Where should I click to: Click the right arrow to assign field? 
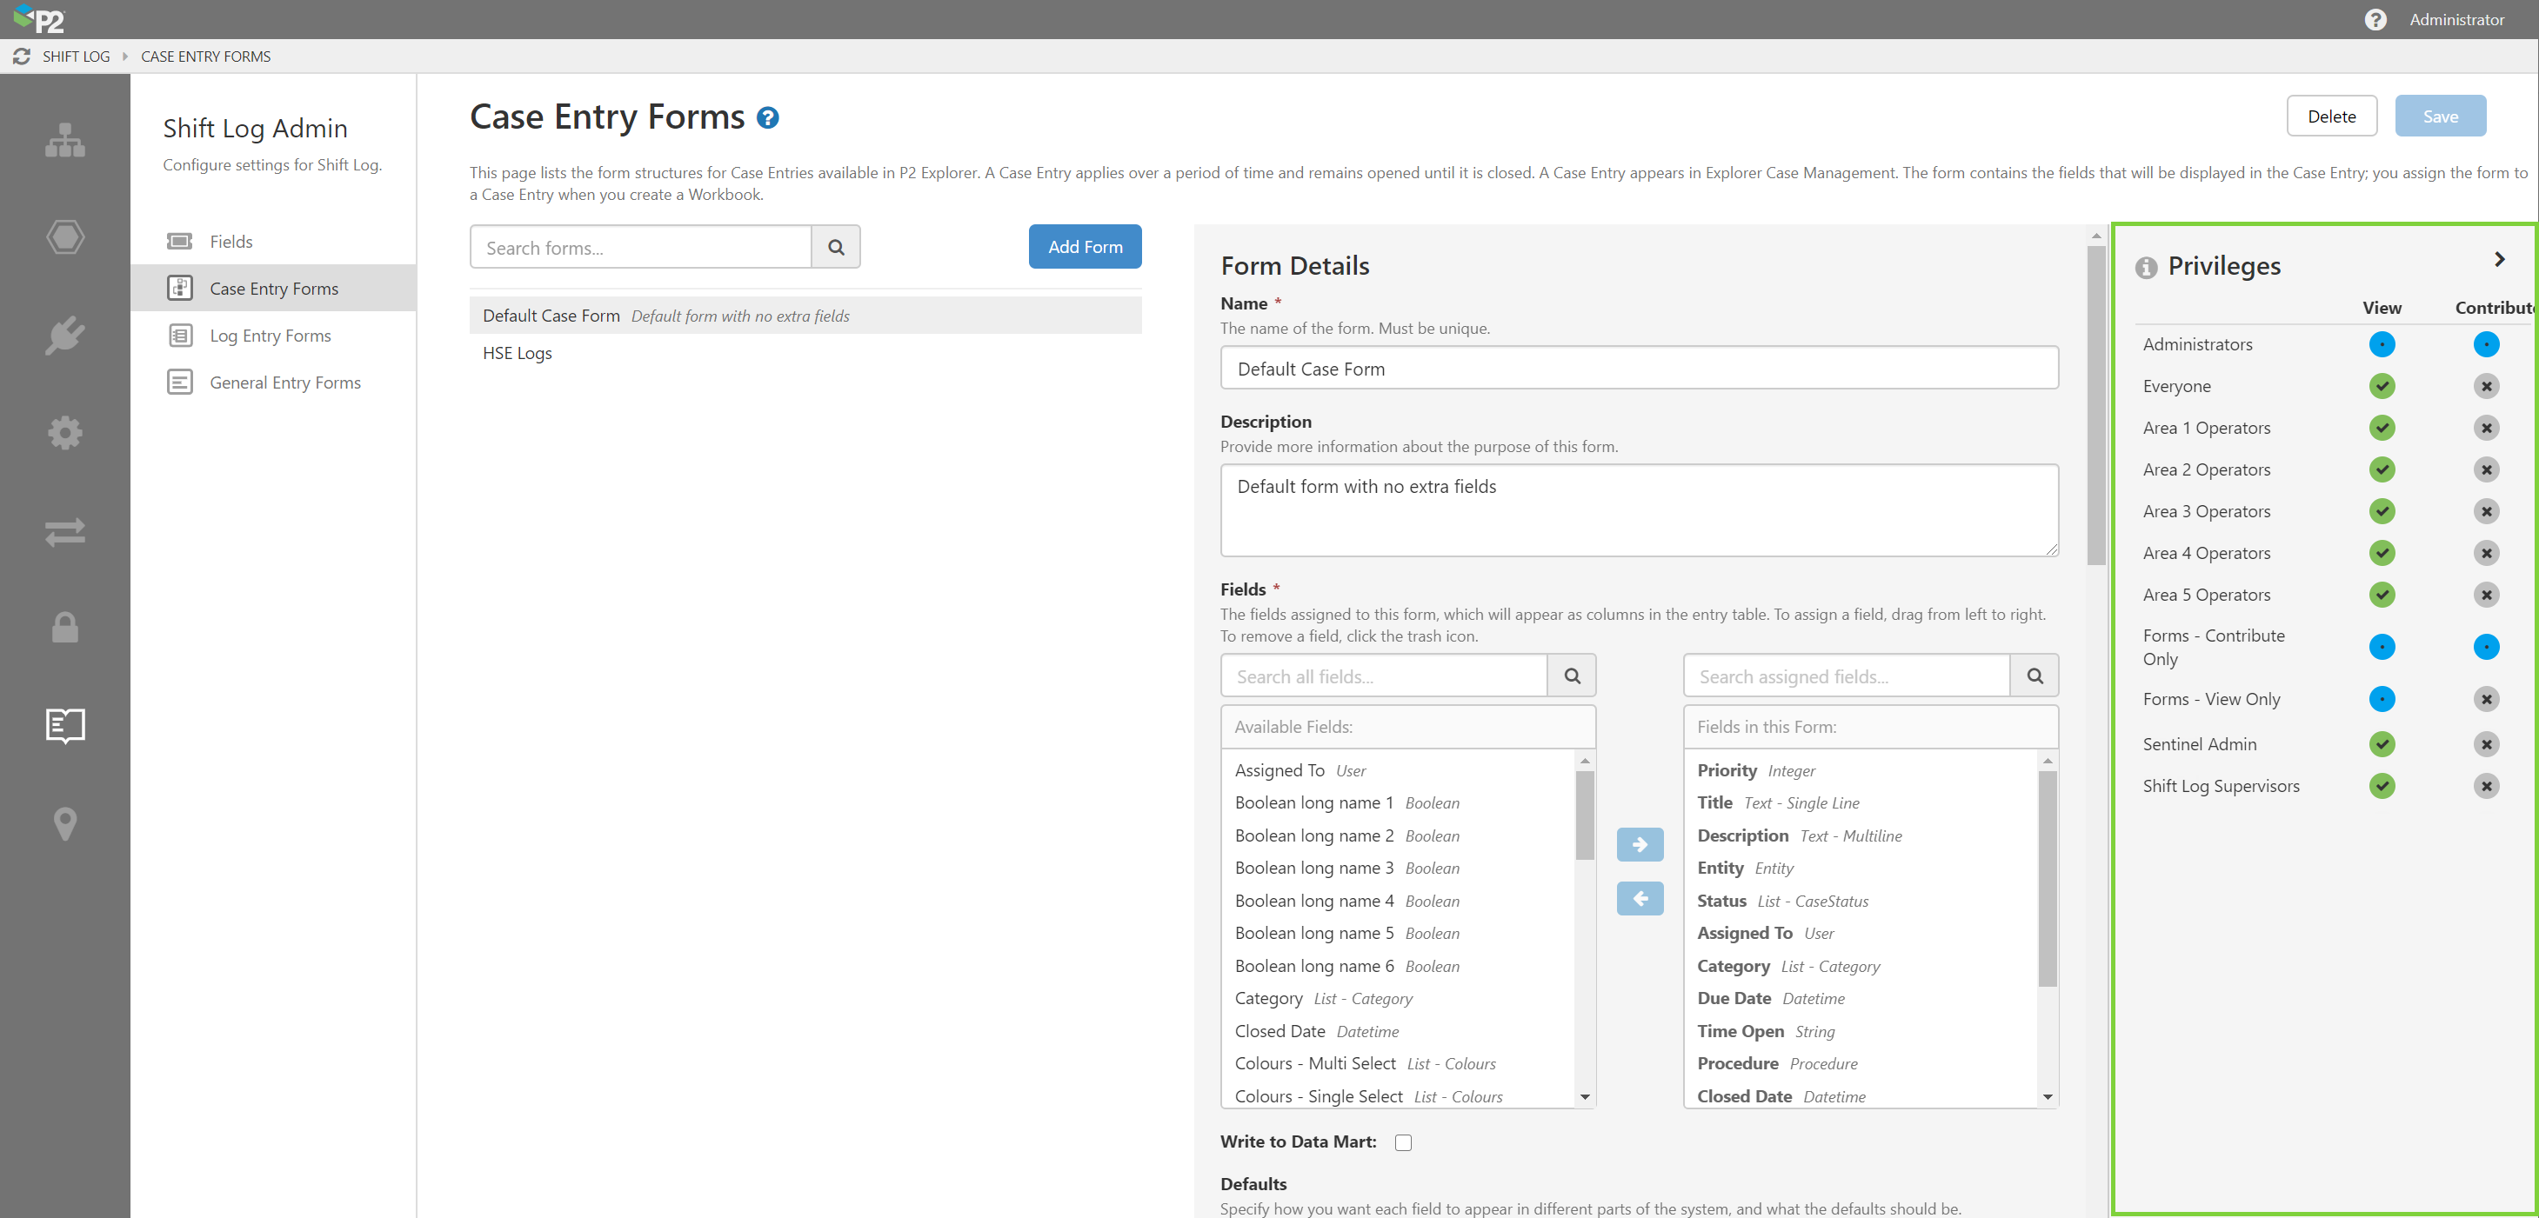point(1639,844)
